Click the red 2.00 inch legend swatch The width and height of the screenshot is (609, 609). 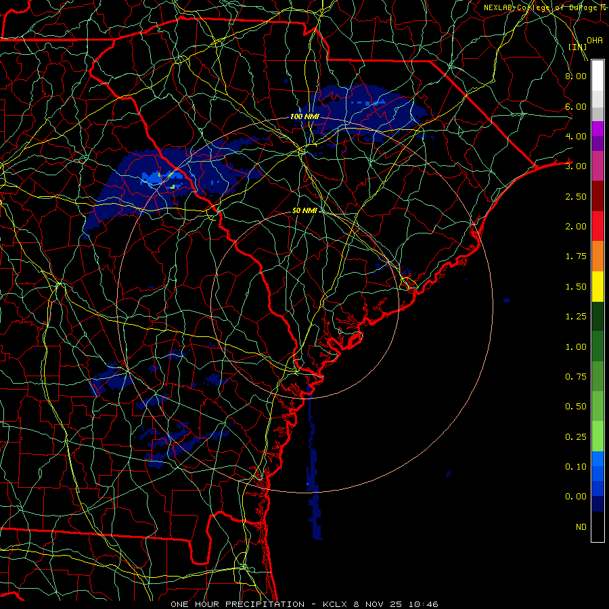click(597, 226)
